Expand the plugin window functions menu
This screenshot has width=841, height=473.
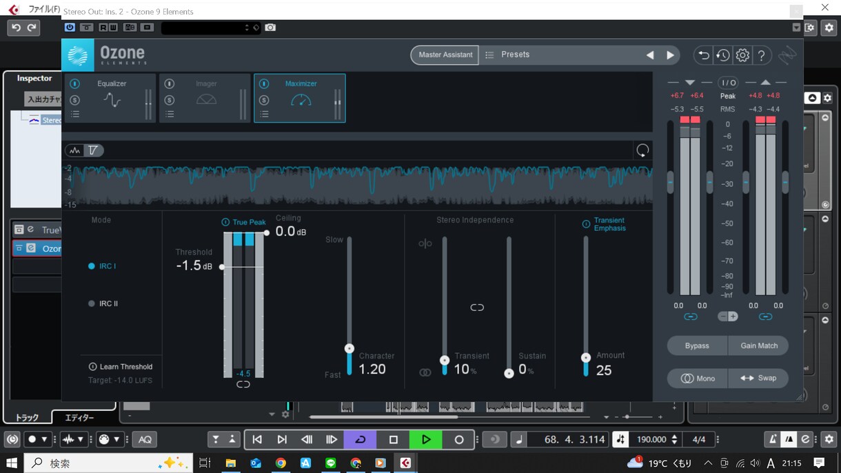click(796, 28)
